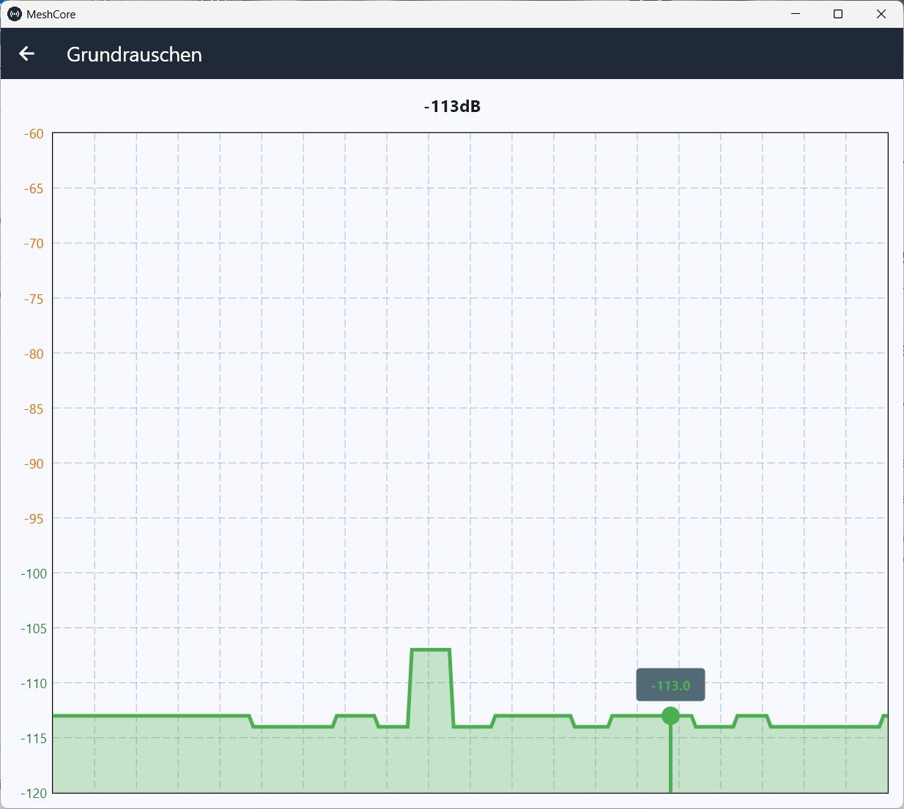This screenshot has width=904, height=809.
Task: Click the -75 y-axis label
Action: click(x=34, y=299)
